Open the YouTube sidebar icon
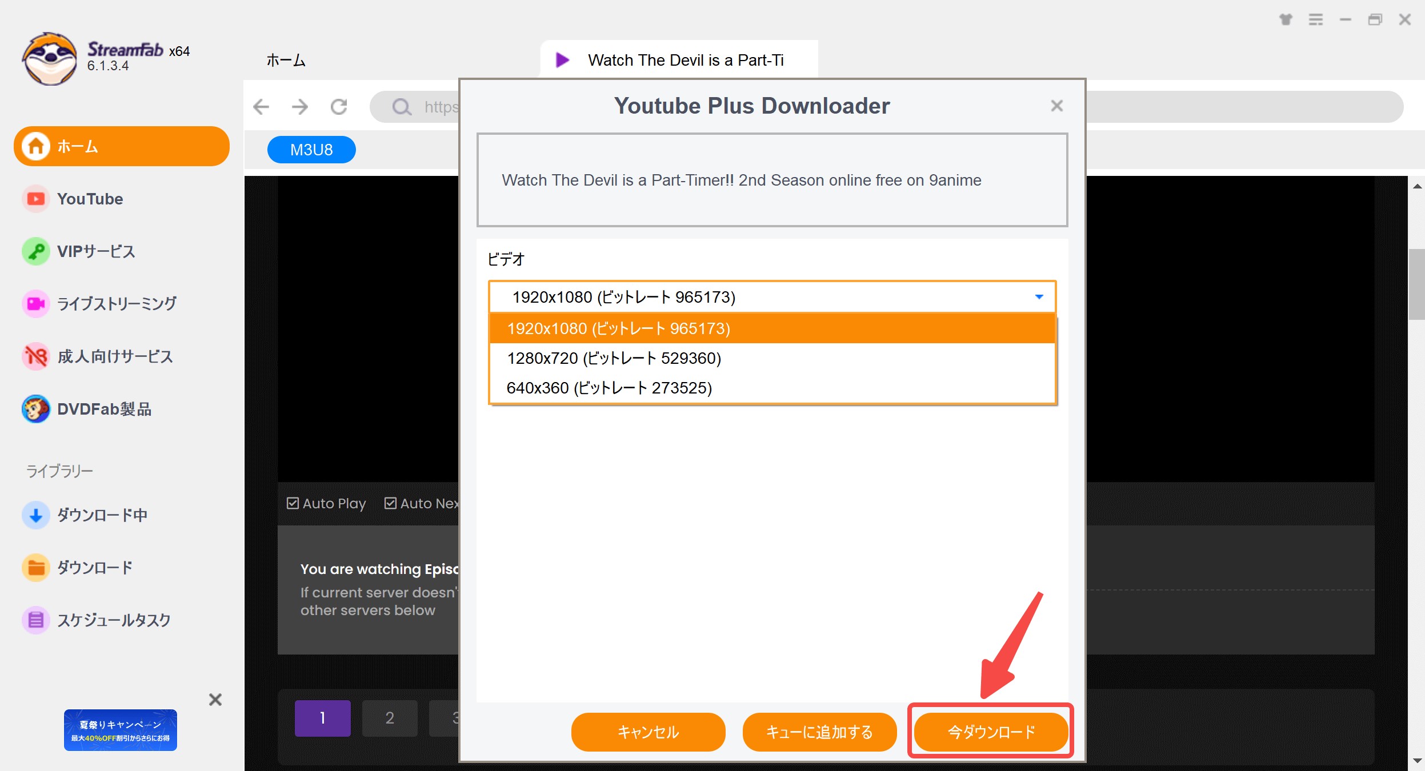The width and height of the screenshot is (1425, 771). tap(36, 199)
